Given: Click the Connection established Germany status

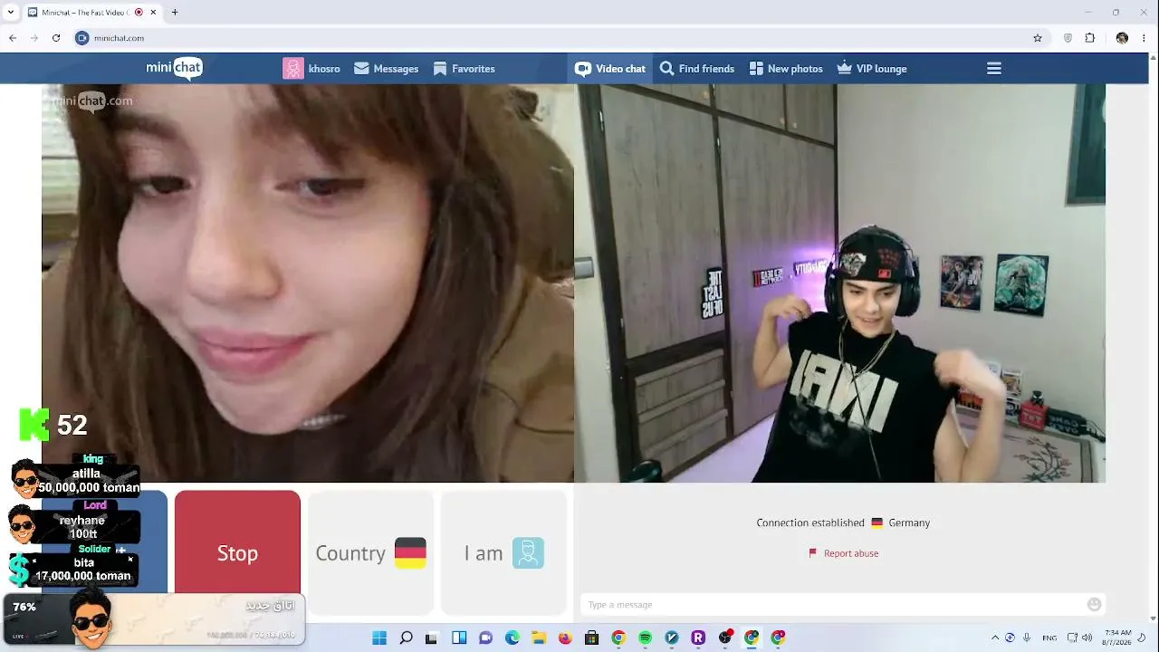Looking at the screenshot, I should 843,523.
